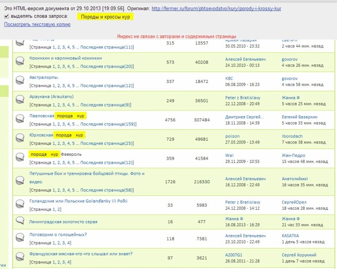
Task: Click the topic icon beside Павловская порода кур
Action: tap(19, 120)
